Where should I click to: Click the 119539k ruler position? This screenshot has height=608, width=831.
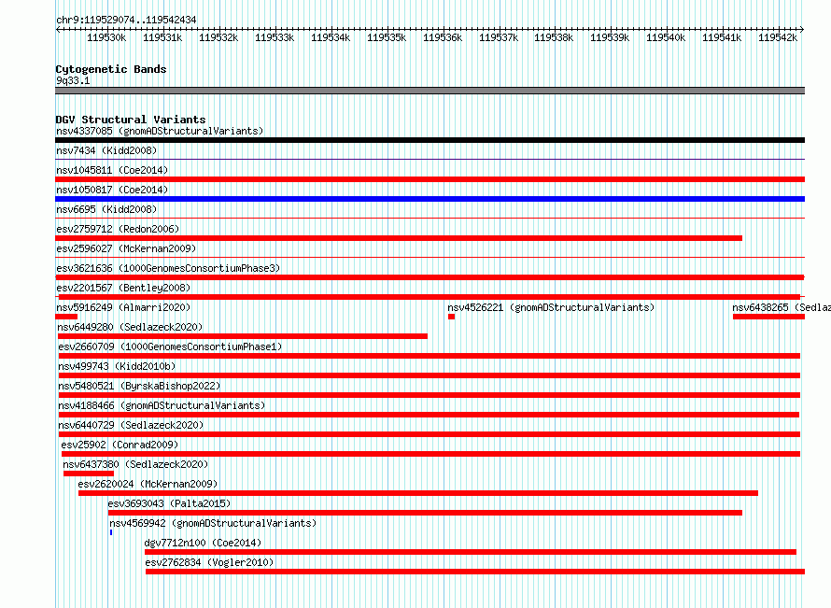[610, 37]
